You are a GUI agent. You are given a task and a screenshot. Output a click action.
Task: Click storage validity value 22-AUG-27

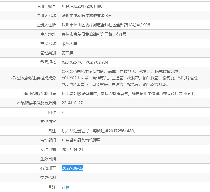click(x=72, y=103)
